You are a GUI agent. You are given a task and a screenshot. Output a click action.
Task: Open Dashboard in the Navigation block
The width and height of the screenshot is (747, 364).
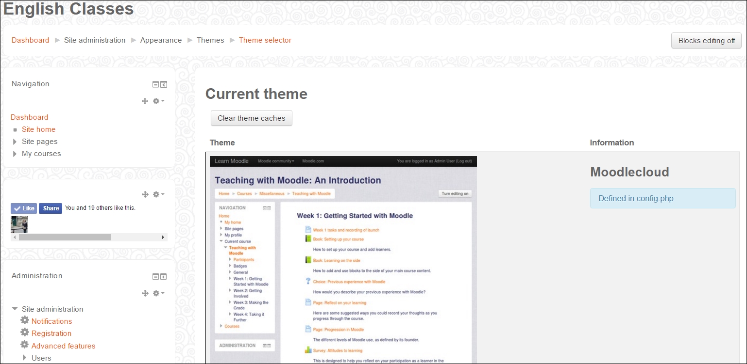point(30,117)
